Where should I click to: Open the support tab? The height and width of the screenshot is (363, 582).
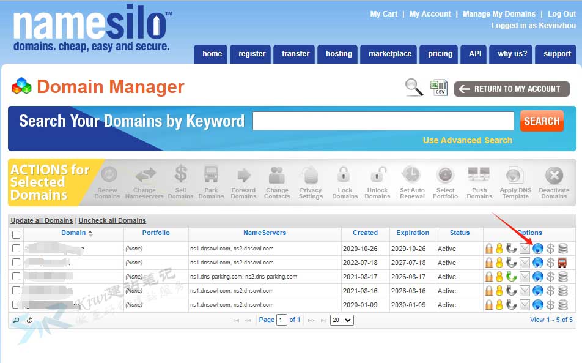(556, 54)
